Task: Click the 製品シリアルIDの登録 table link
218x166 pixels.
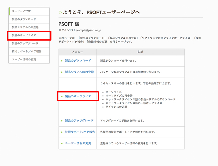Action: (79, 72)
